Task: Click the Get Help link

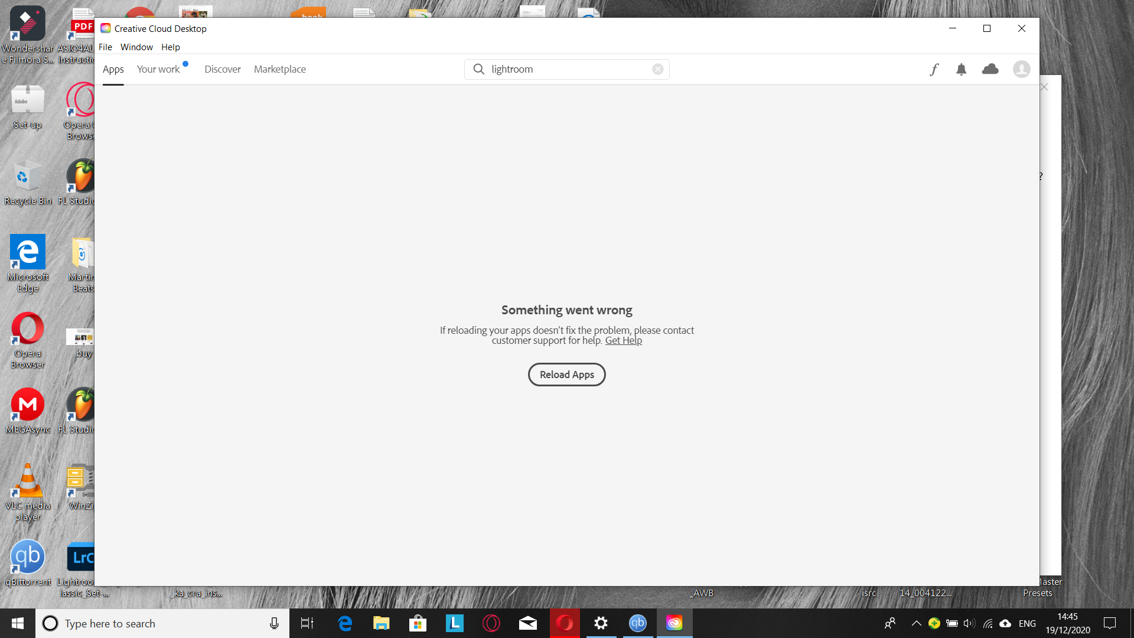Action: (x=623, y=340)
